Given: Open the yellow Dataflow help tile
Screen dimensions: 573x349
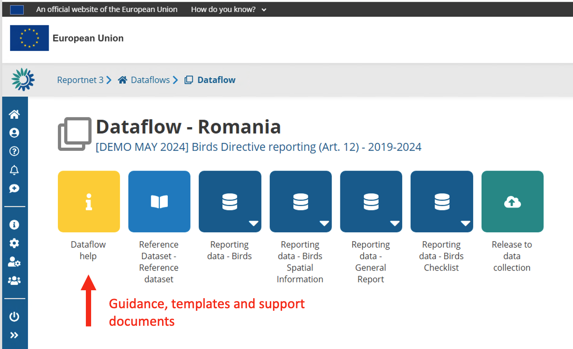Looking at the screenshot, I should click(89, 202).
